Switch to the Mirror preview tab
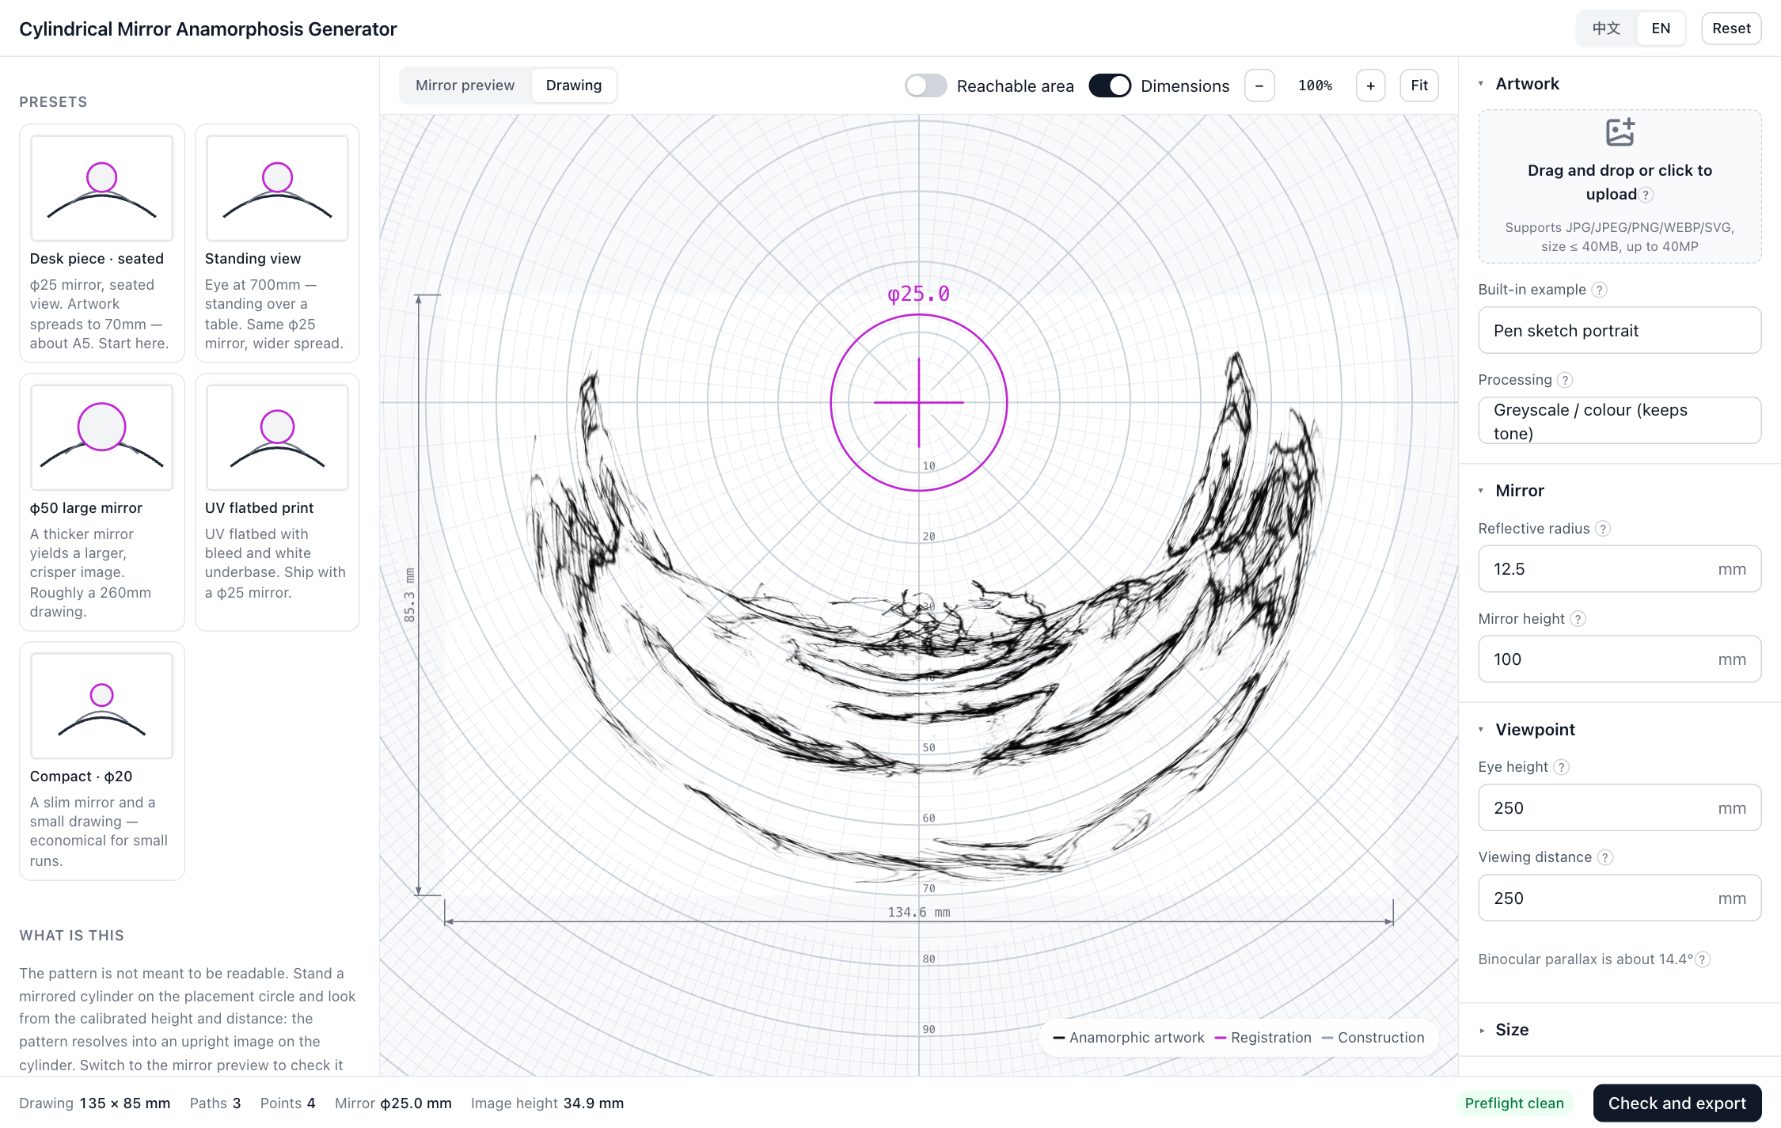 pyautogui.click(x=465, y=85)
